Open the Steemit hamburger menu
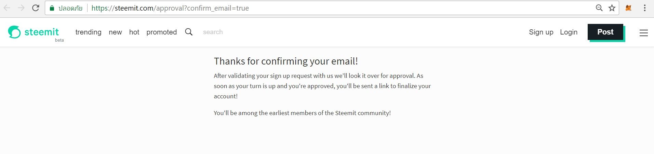This screenshot has height=154, width=654. pos(644,33)
